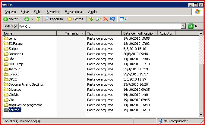Click the scrollbar down arrow
Viewport: 205px width, 125px height.
tap(201, 114)
